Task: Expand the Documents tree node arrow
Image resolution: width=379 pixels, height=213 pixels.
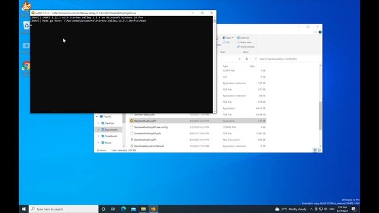Action: [x=98, y=130]
